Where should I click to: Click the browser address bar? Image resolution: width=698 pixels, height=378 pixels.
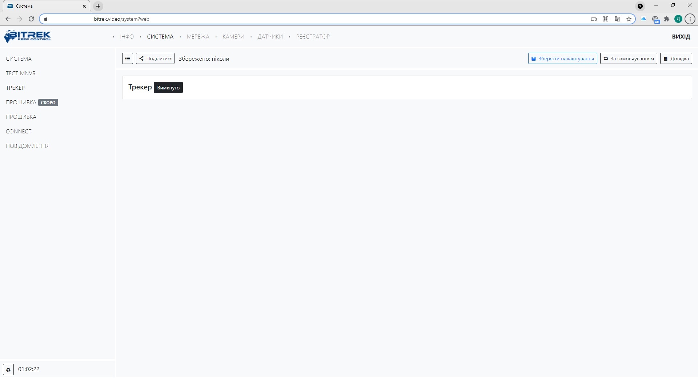[x=291, y=19]
